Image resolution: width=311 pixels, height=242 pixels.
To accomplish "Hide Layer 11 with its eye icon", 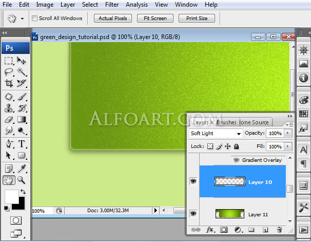I will click(x=193, y=214).
